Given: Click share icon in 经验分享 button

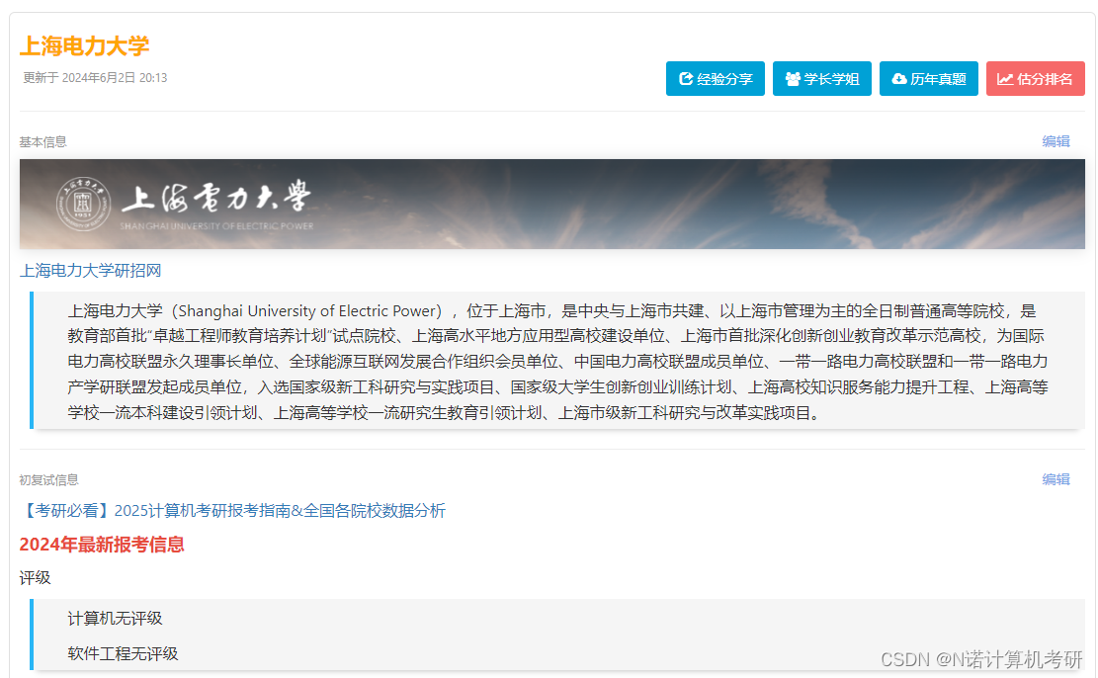Looking at the screenshot, I should (x=686, y=79).
